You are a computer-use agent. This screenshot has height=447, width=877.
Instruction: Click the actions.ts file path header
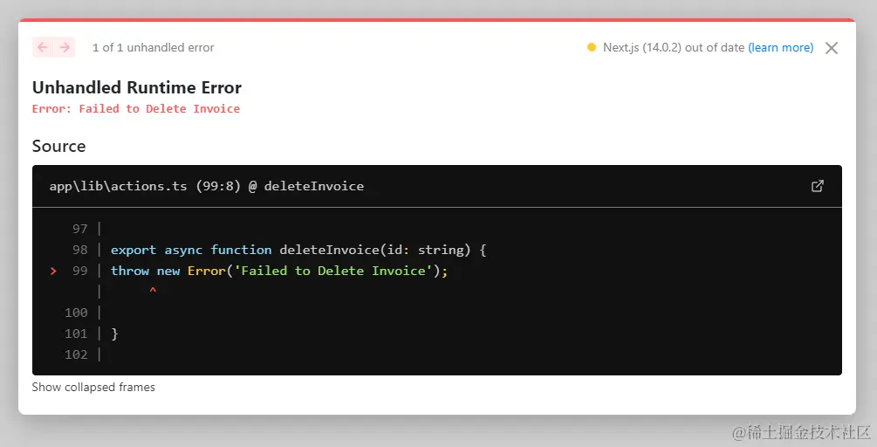coord(207,186)
